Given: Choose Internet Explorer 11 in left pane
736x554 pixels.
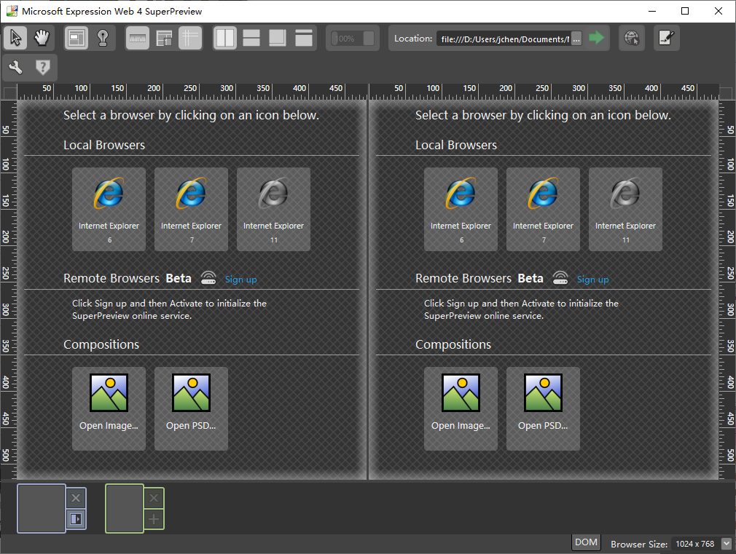Looking at the screenshot, I should [274, 209].
